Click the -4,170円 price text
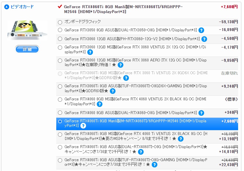Screen dimensions: 244x171 (x=230, y=47)
